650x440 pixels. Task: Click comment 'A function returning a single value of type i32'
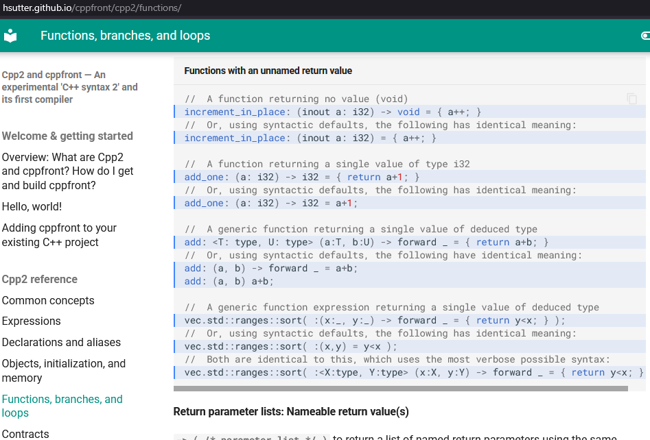pos(327,164)
